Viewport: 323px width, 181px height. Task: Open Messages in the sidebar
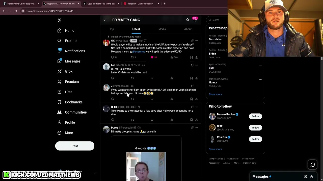click(69, 61)
